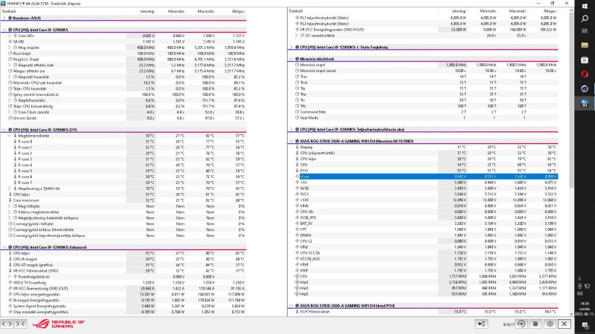The width and height of the screenshot is (595, 334).
Task: Collapse the ASUS ROG STRIX Nuvoton NCT6798D group
Action: (x=291, y=141)
